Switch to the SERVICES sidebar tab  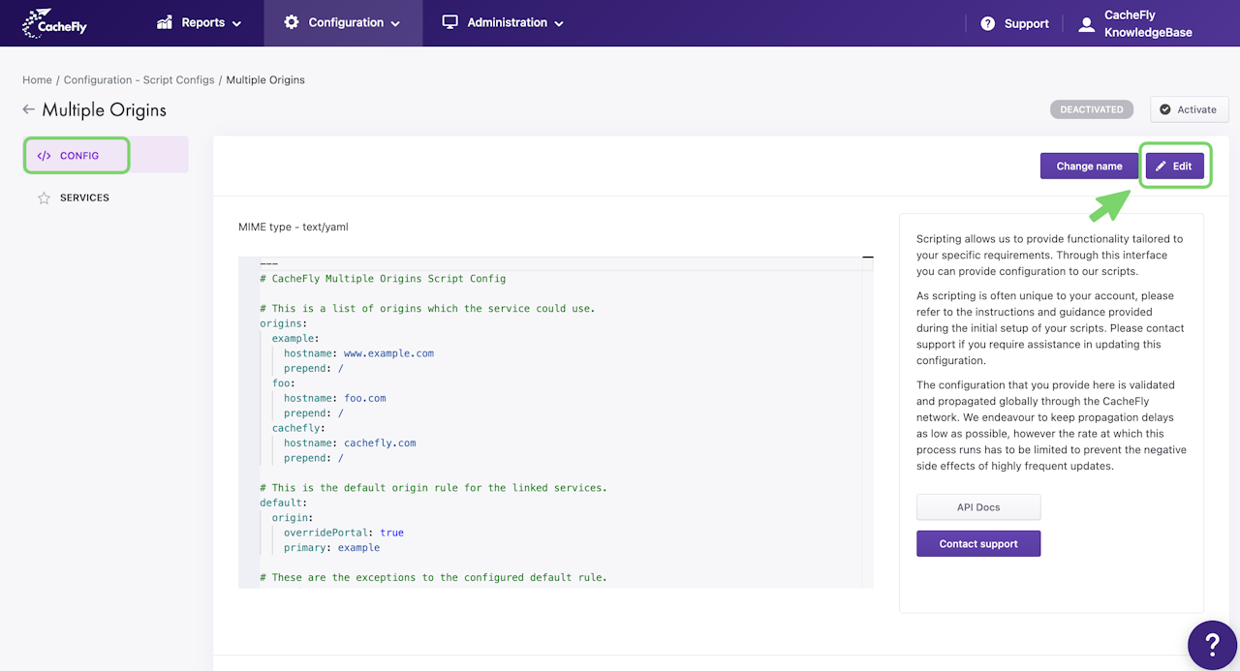[x=84, y=198]
